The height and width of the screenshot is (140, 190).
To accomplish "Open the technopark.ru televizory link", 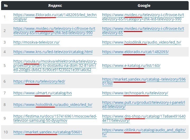I will click(135, 93).
